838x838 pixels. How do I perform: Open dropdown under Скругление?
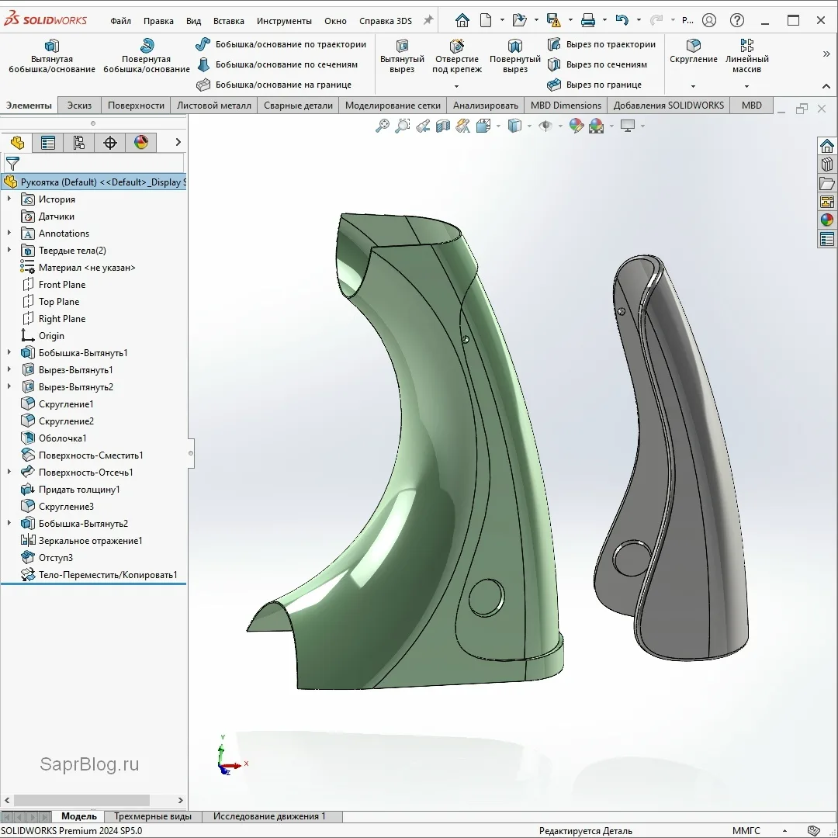coord(693,86)
